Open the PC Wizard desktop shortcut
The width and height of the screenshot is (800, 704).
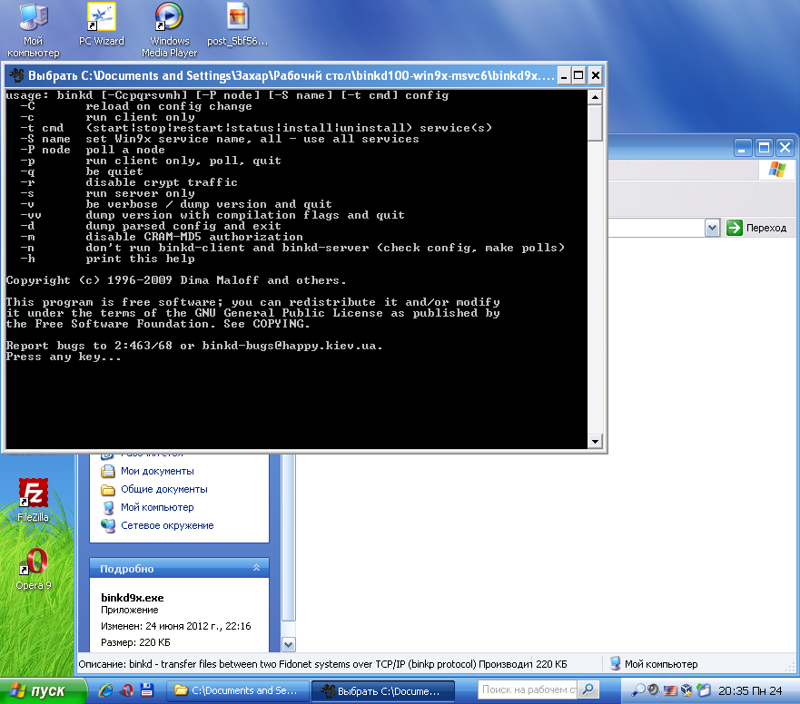pos(101,24)
